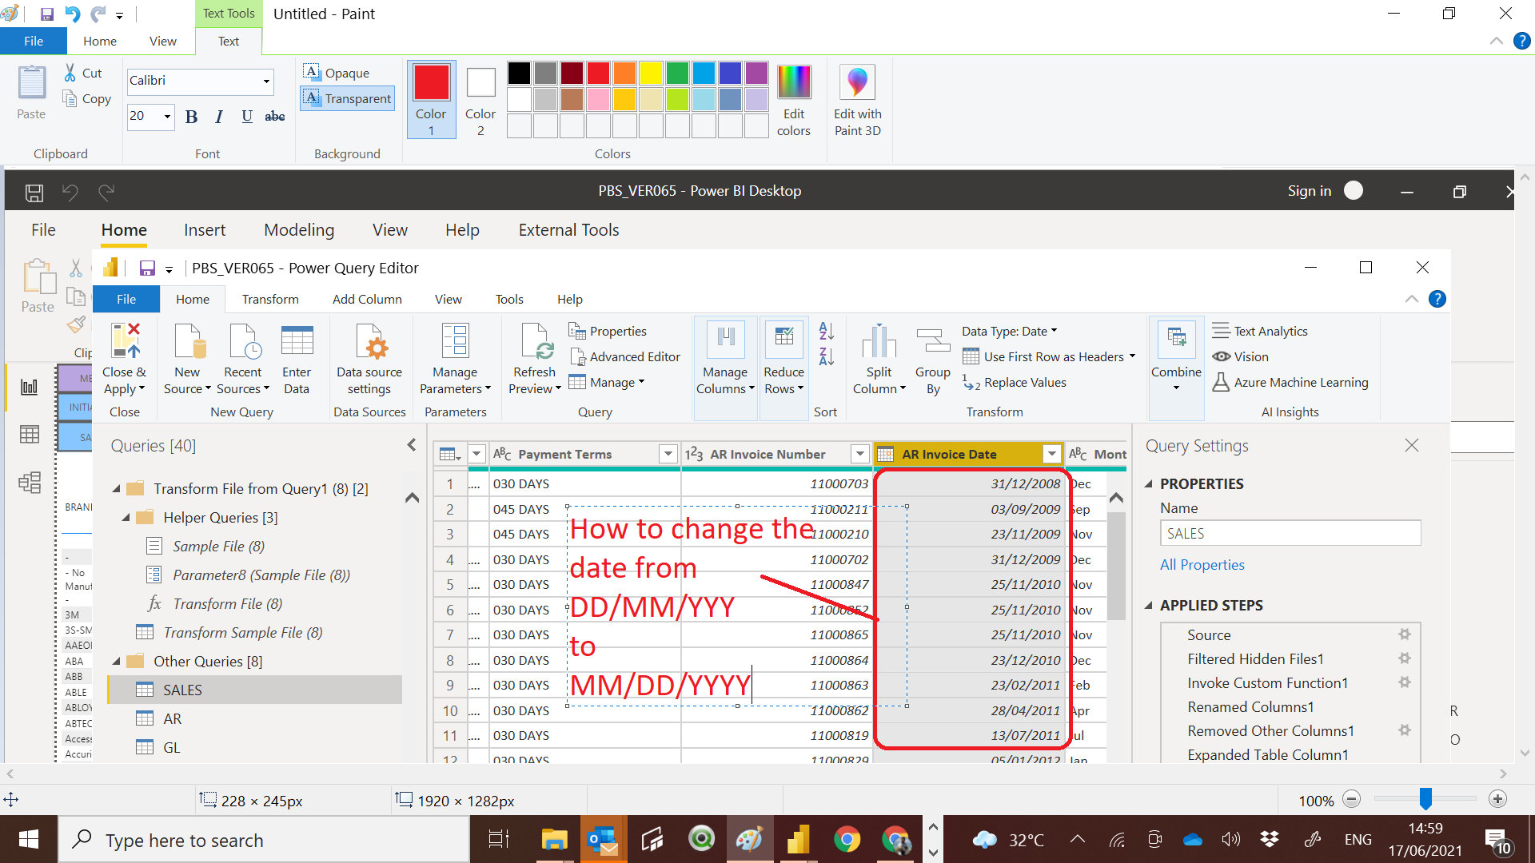
Task: Click the Cut scissors icon in Paint
Action: point(70,73)
